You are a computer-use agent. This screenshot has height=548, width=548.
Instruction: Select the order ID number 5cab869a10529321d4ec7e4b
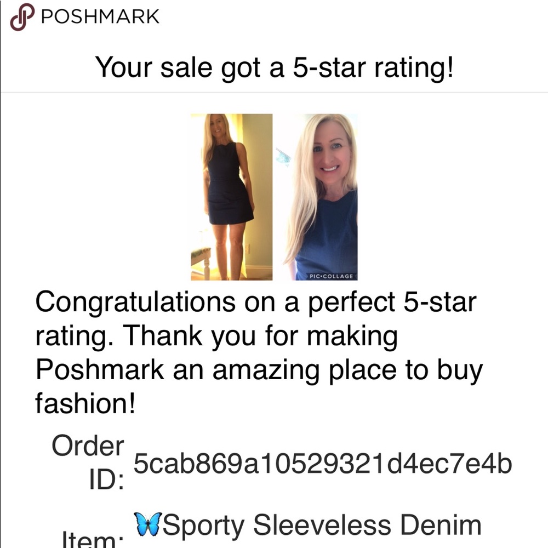tap(323, 465)
